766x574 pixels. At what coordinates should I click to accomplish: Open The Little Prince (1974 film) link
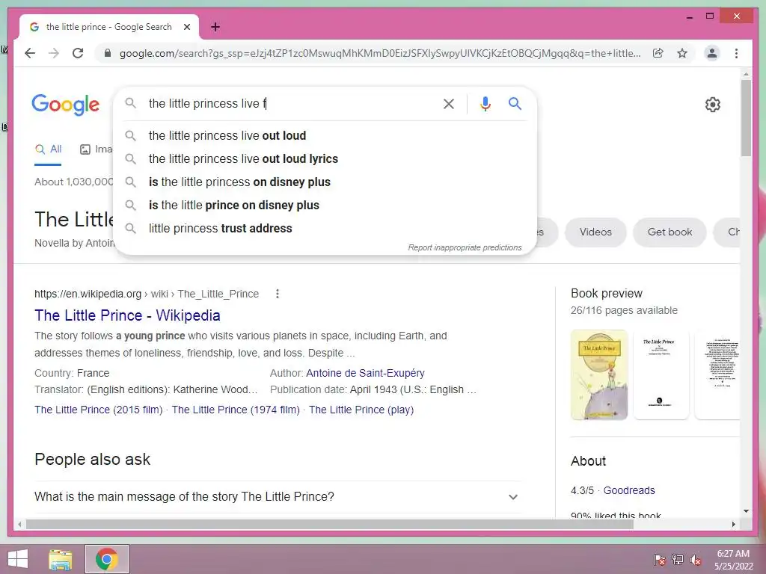pyautogui.click(x=236, y=410)
